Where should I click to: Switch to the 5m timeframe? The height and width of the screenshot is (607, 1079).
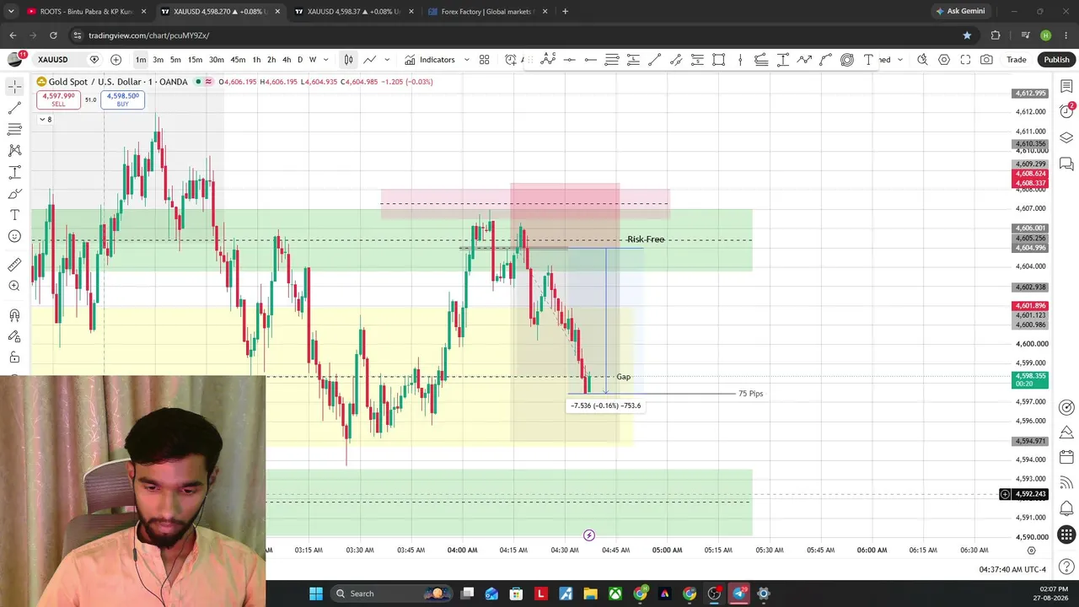[175, 60]
